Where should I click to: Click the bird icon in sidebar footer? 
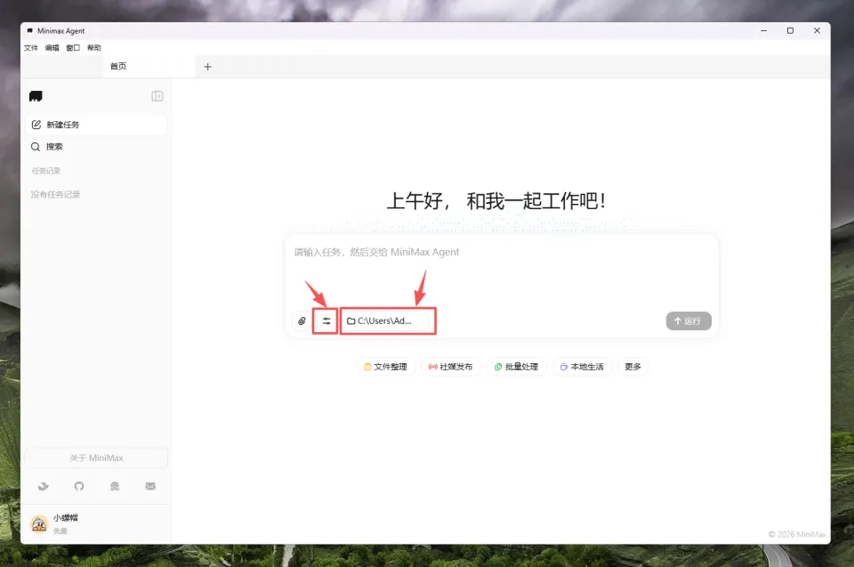(43, 486)
